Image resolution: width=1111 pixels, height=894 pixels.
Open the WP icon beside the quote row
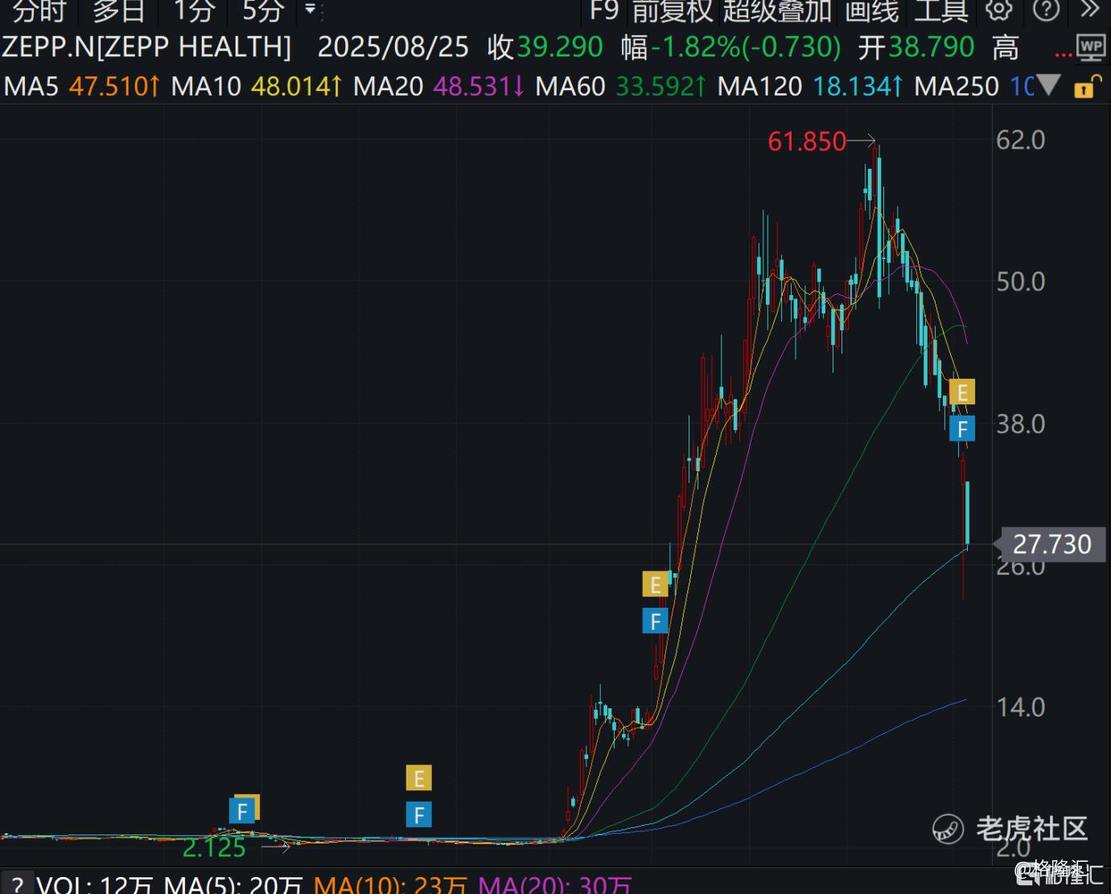point(1091,47)
